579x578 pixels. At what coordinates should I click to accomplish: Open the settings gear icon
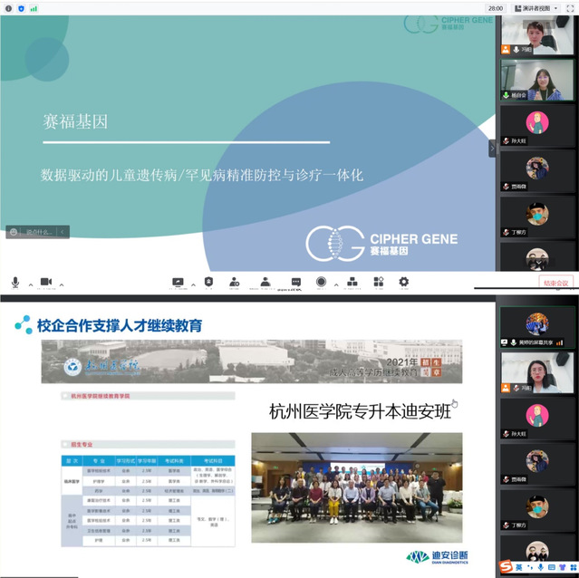(403, 282)
